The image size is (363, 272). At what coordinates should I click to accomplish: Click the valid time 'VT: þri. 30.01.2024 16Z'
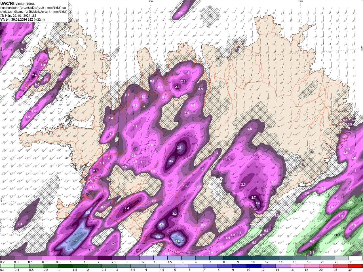(17, 20)
